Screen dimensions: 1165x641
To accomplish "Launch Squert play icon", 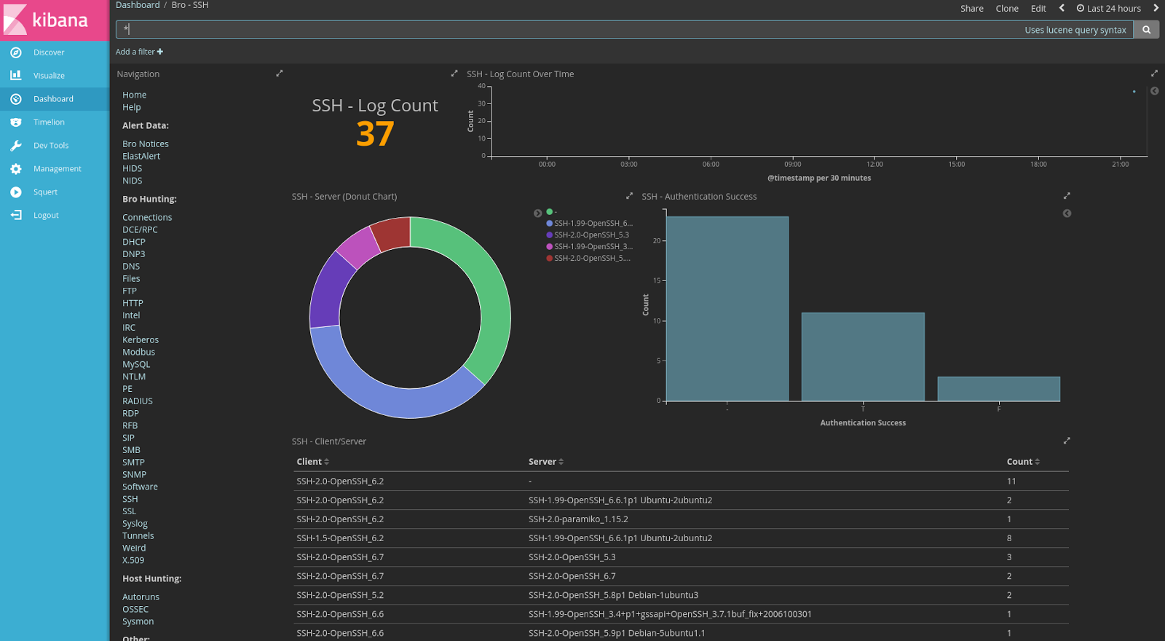I will 16,192.
